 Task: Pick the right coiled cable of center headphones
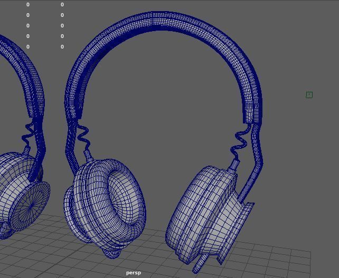[241, 142]
